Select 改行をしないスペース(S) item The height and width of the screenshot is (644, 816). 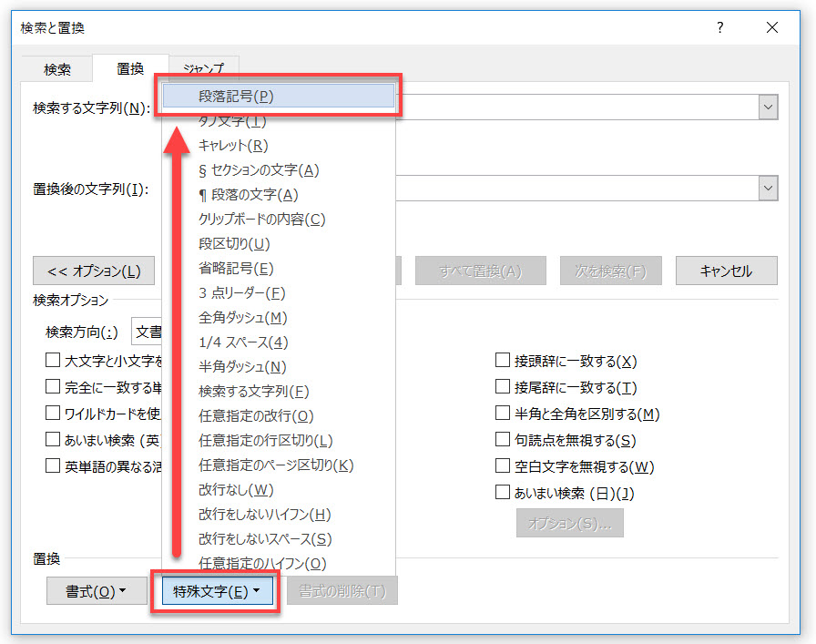tap(265, 538)
